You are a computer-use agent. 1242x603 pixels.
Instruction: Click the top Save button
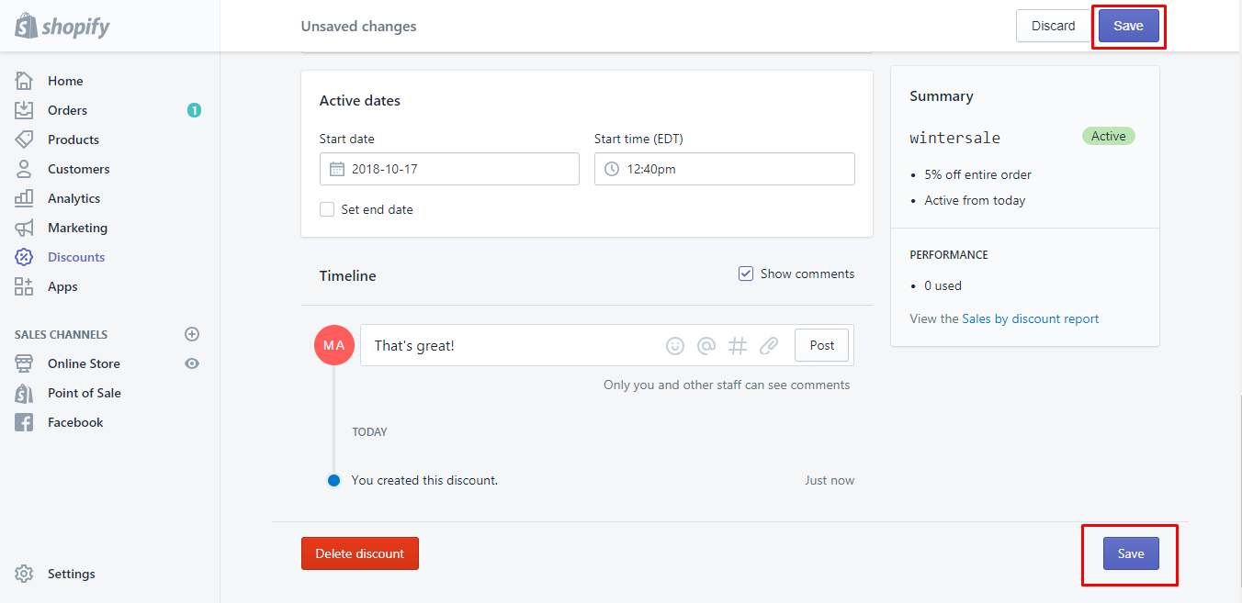(1128, 26)
